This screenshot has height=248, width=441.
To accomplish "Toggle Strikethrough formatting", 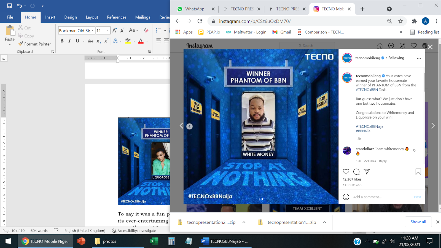I will 90,41.
